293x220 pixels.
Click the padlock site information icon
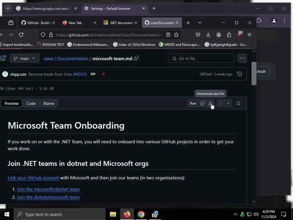51,35
